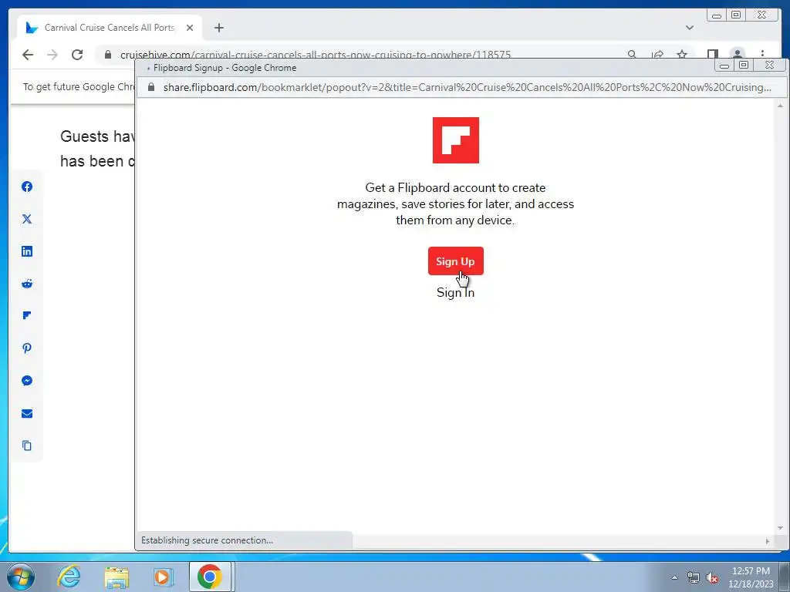This screenshot has width=790, height=592.
Task: Minimize the Flipboard Signup popup
Action: 724,65
